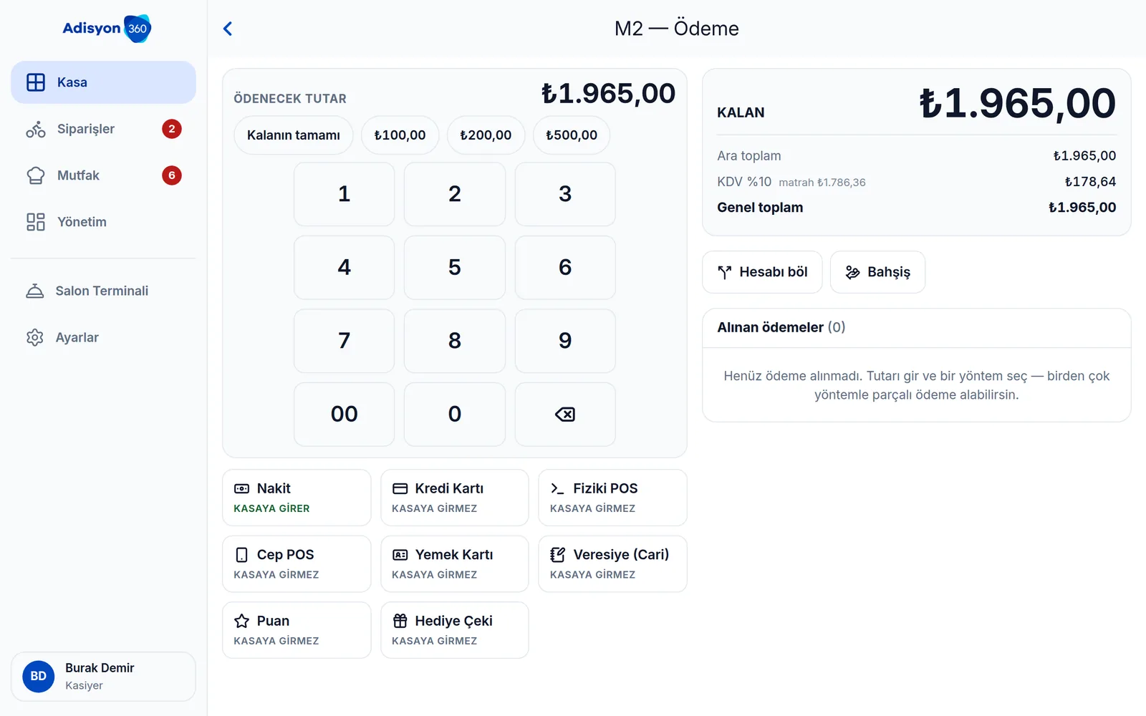Choose the ₺200,00 quick amount
The image size is (1146, 716).
click(486, 135)
